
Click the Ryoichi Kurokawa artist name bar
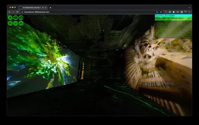(x=173, y=15)
